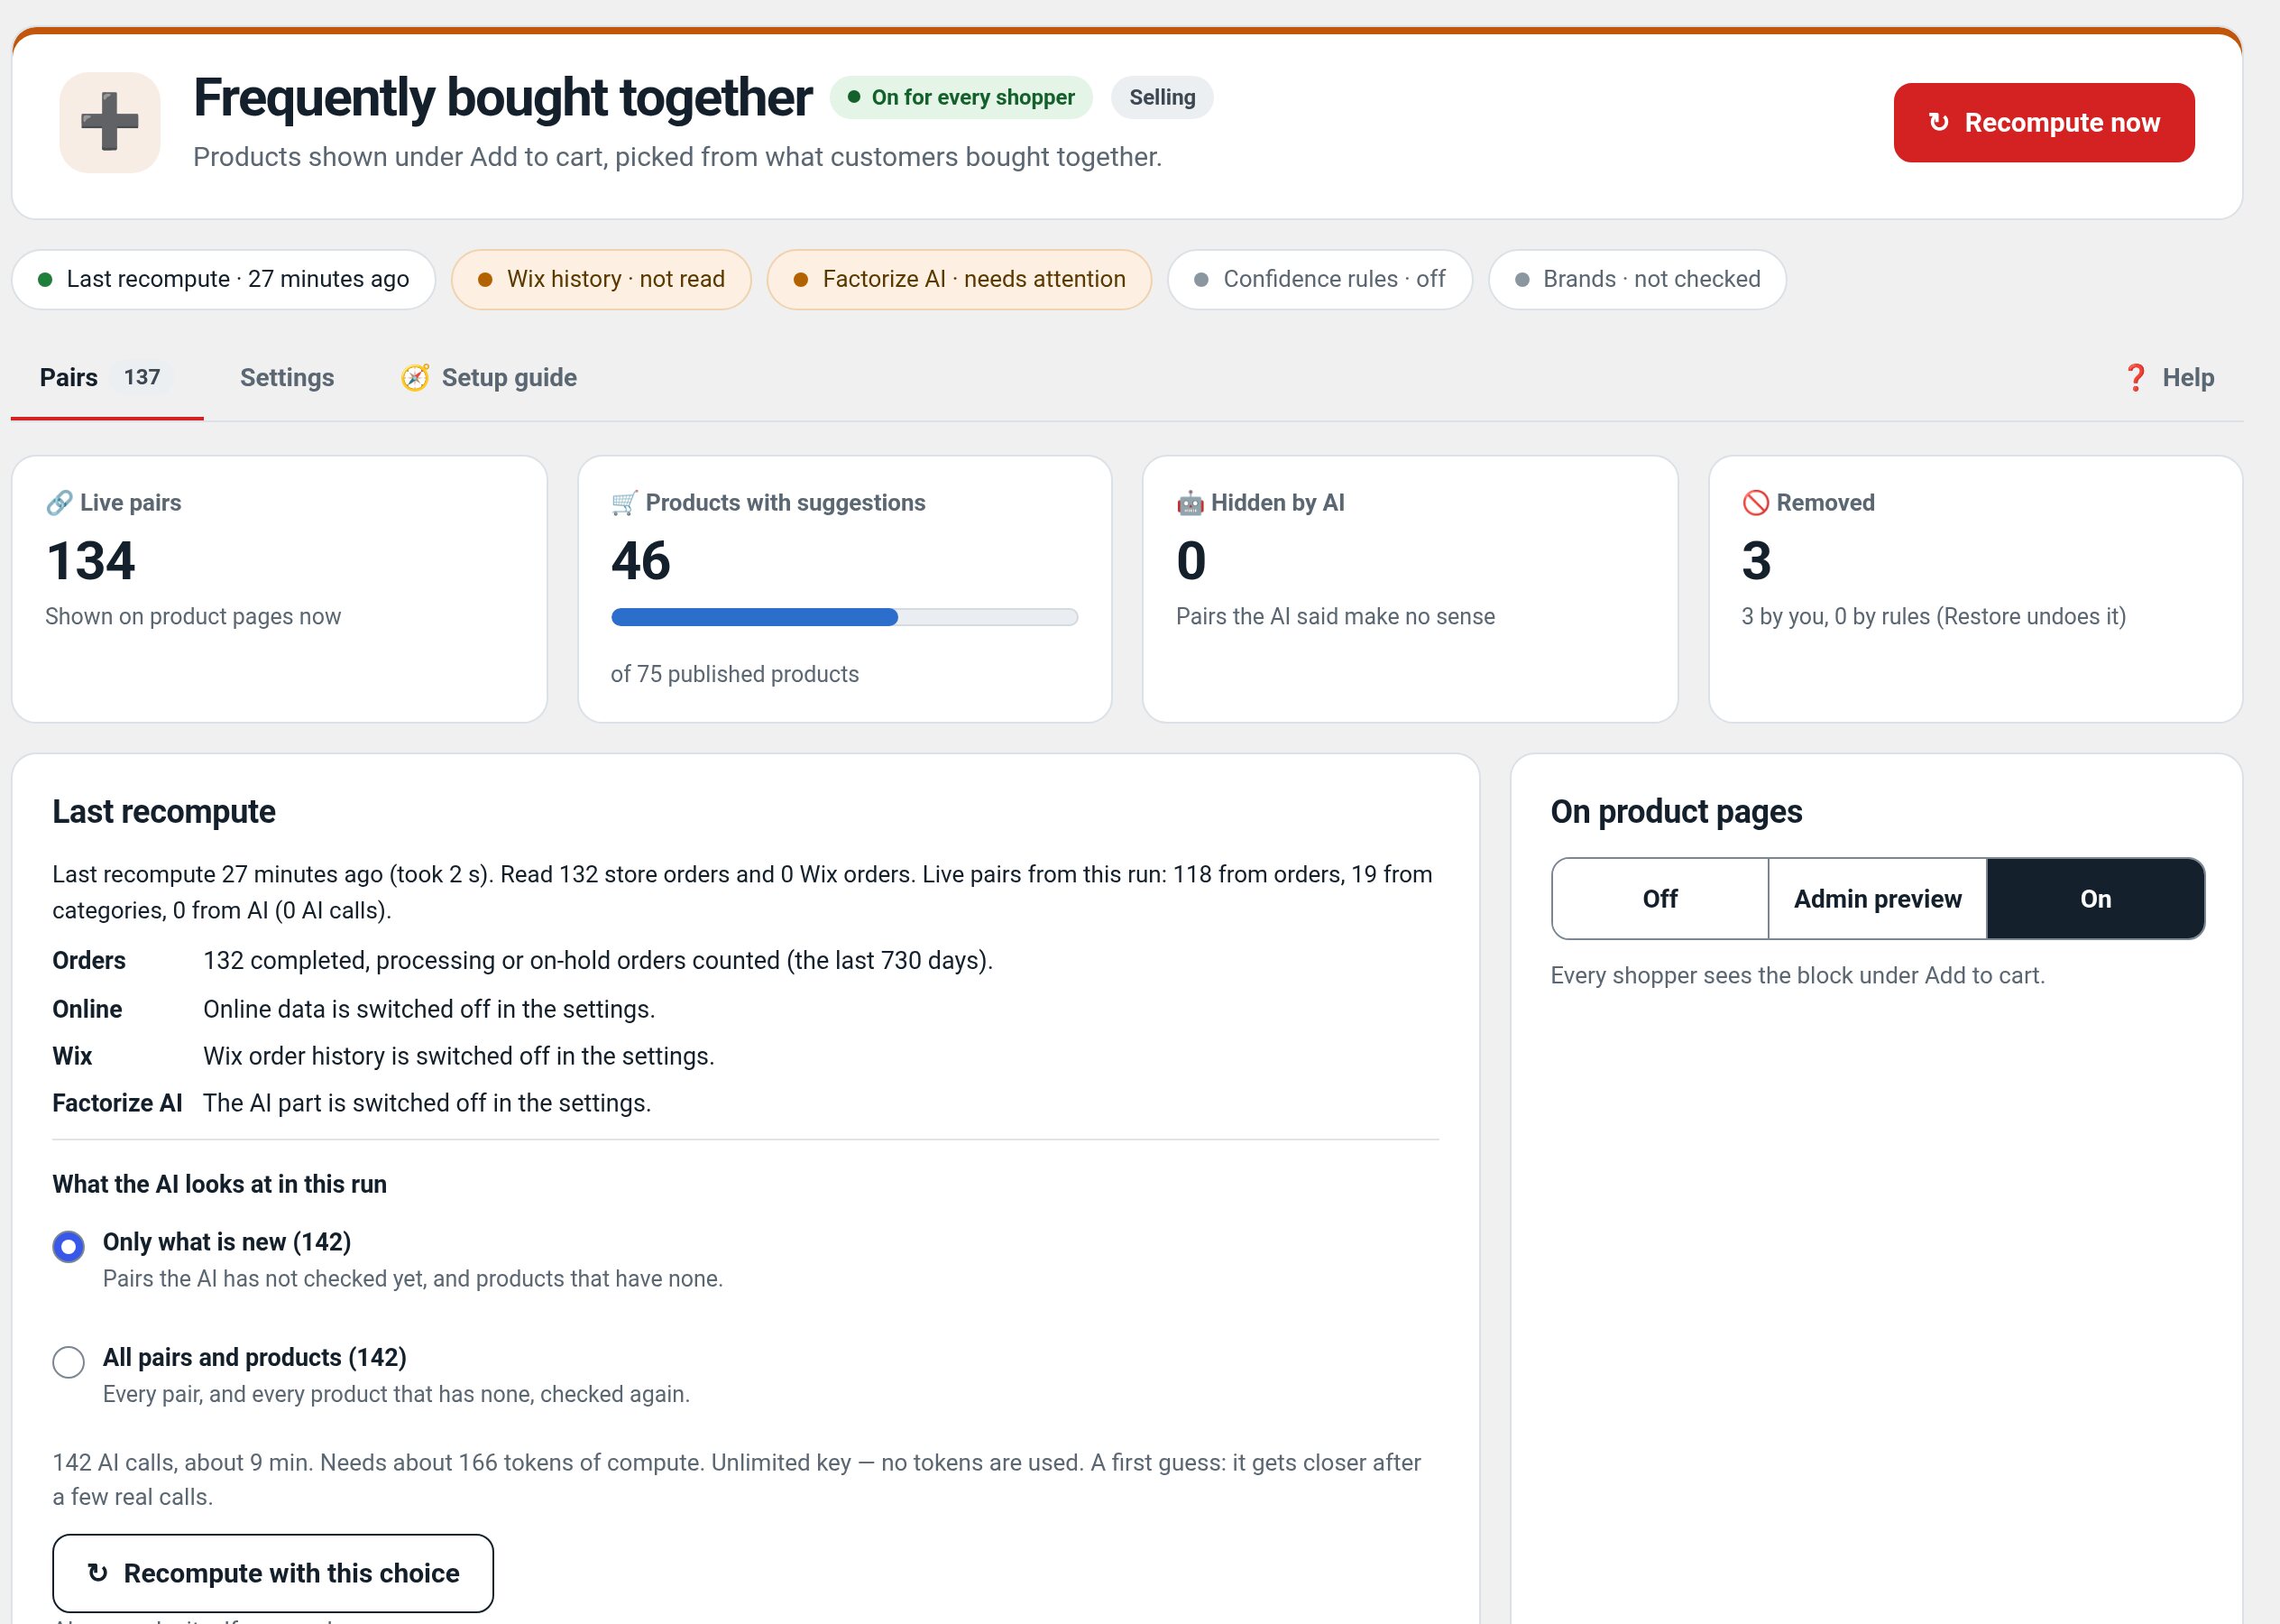The height and width of the screenshot is (1624, 2280).
Task: Click 'What the AI looks at in this run' heading
Action: [219, 1184]
